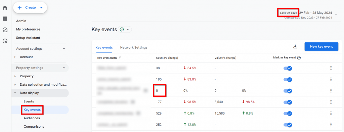Toggle key event switch for count 177 row
This screenshot has height=132, width=344.
pos(288,102)
